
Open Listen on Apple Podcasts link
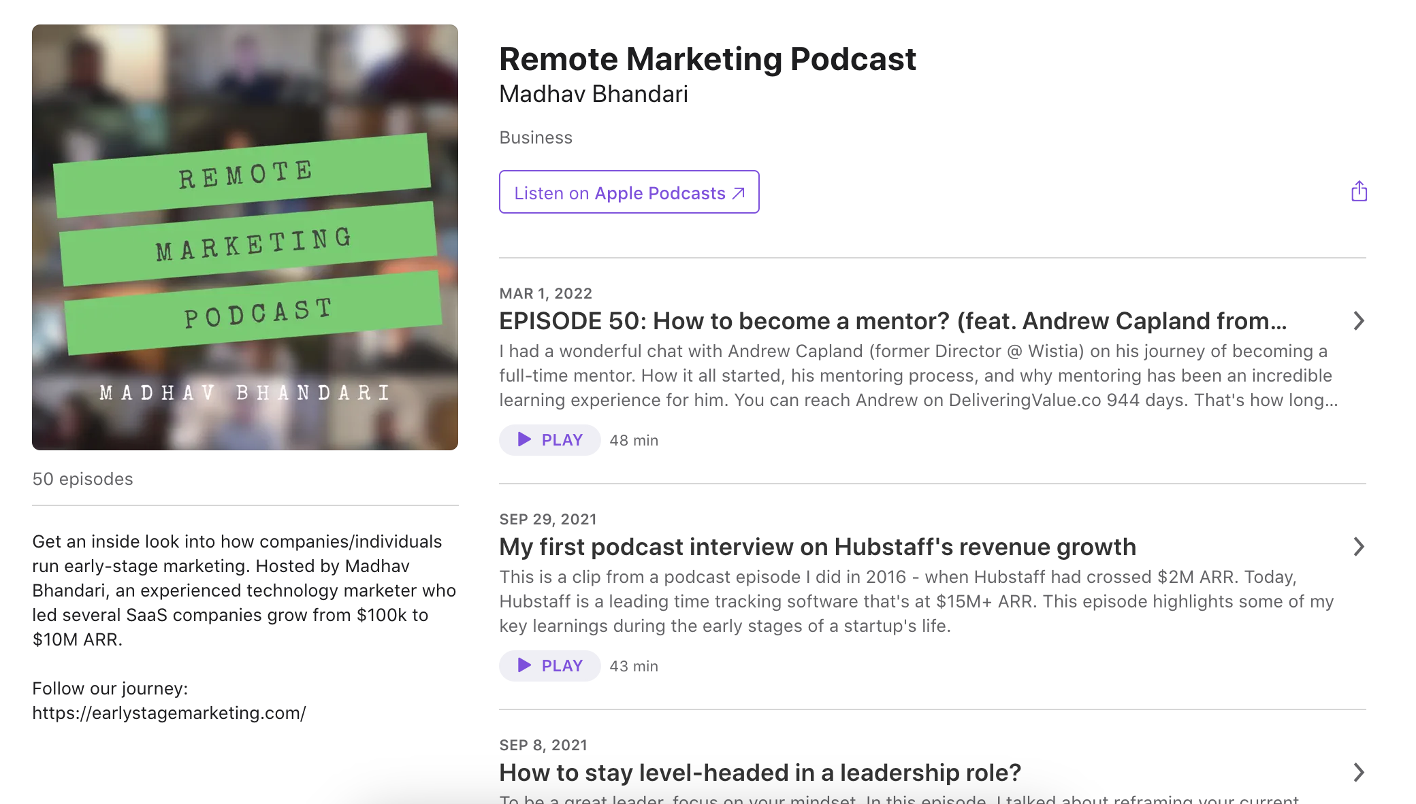pos(629,192)
